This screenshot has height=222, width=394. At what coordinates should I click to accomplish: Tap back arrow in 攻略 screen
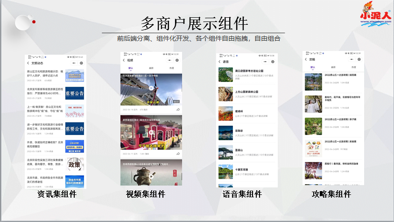point(306,60)
